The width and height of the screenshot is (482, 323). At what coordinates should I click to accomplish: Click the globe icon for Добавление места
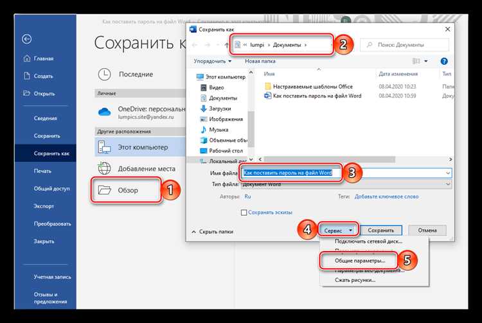[104, 168]
